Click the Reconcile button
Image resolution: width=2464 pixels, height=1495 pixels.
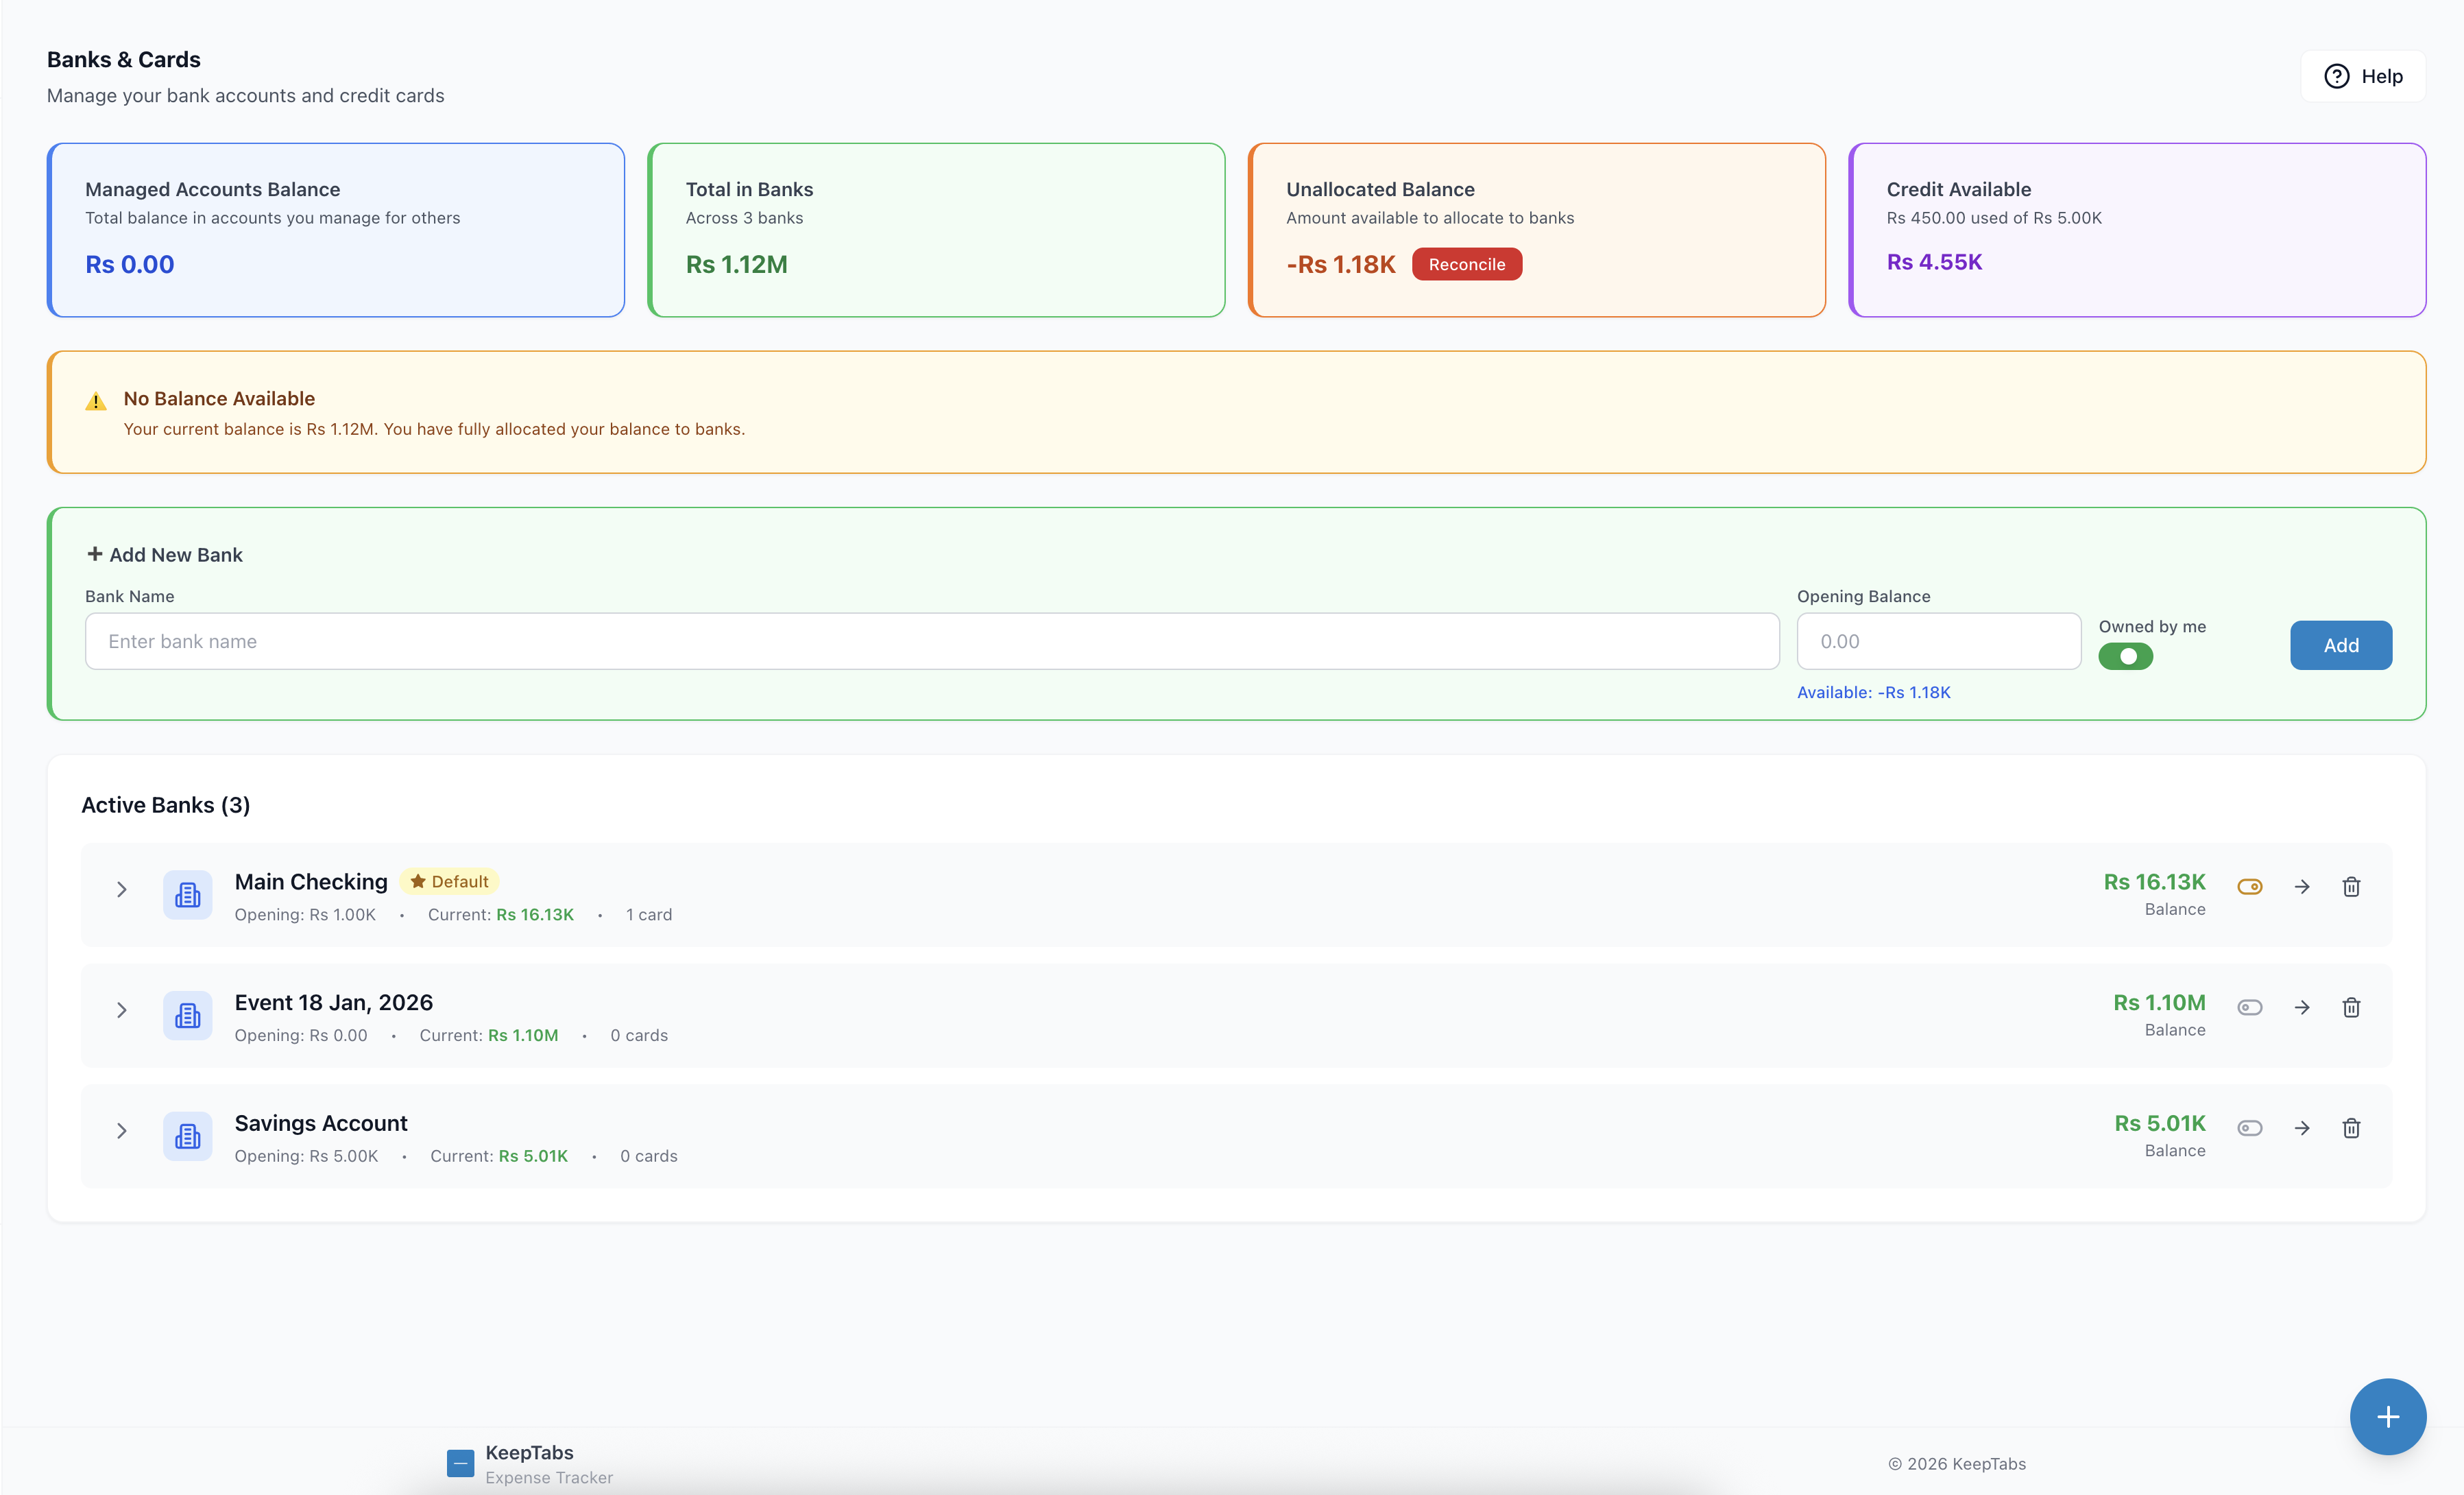pos(1467,264)
